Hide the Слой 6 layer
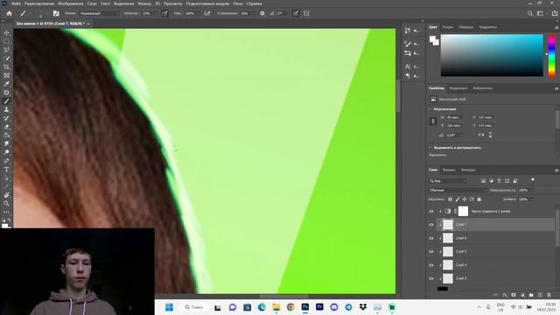560x315 pixels. pyautogui.click(x=431, y=238)
